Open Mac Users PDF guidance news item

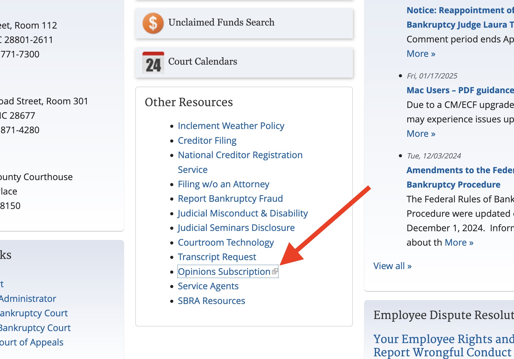coord(460,90)
